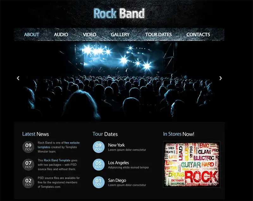Click the Los Angeles tour date title
The image size is (253, 201).
coord(118,163)
